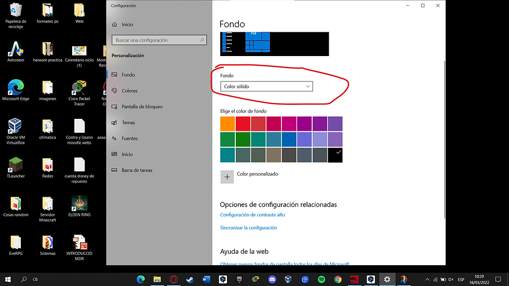509x286 pixels.
Task: Select the Microsoft Edge desktop shortcut
Action: tap(16, 90)
